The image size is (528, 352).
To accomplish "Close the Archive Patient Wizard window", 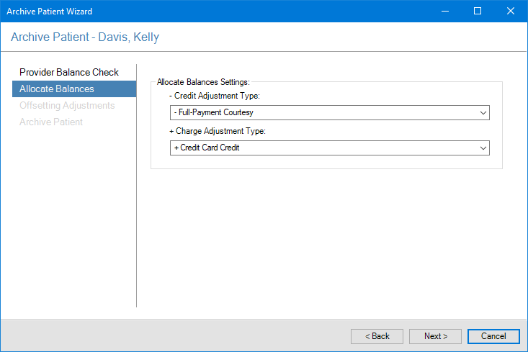I will click(x=511, y=12).
